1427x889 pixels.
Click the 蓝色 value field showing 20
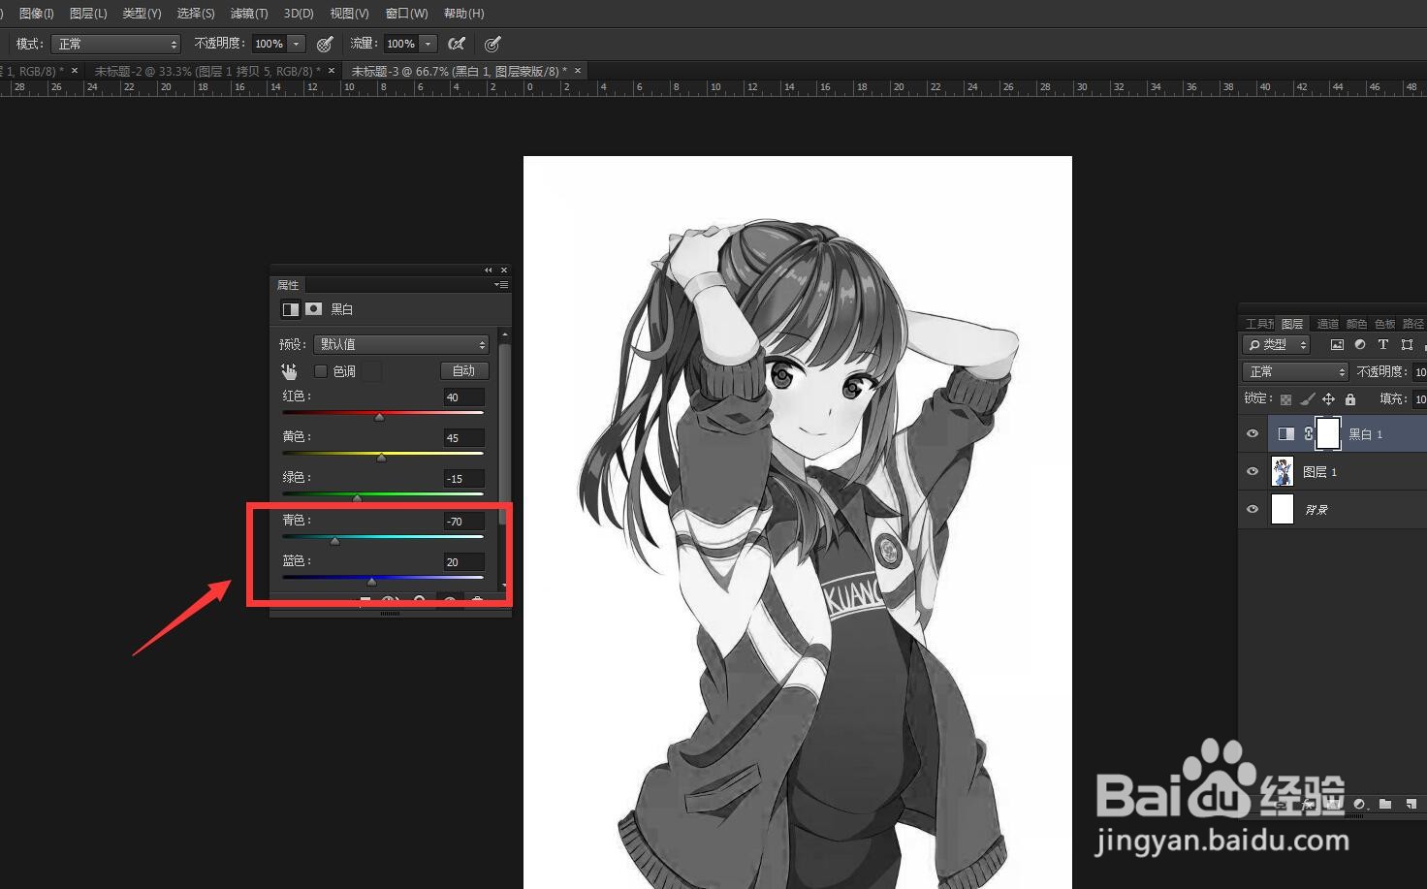(x=463, y=562)
